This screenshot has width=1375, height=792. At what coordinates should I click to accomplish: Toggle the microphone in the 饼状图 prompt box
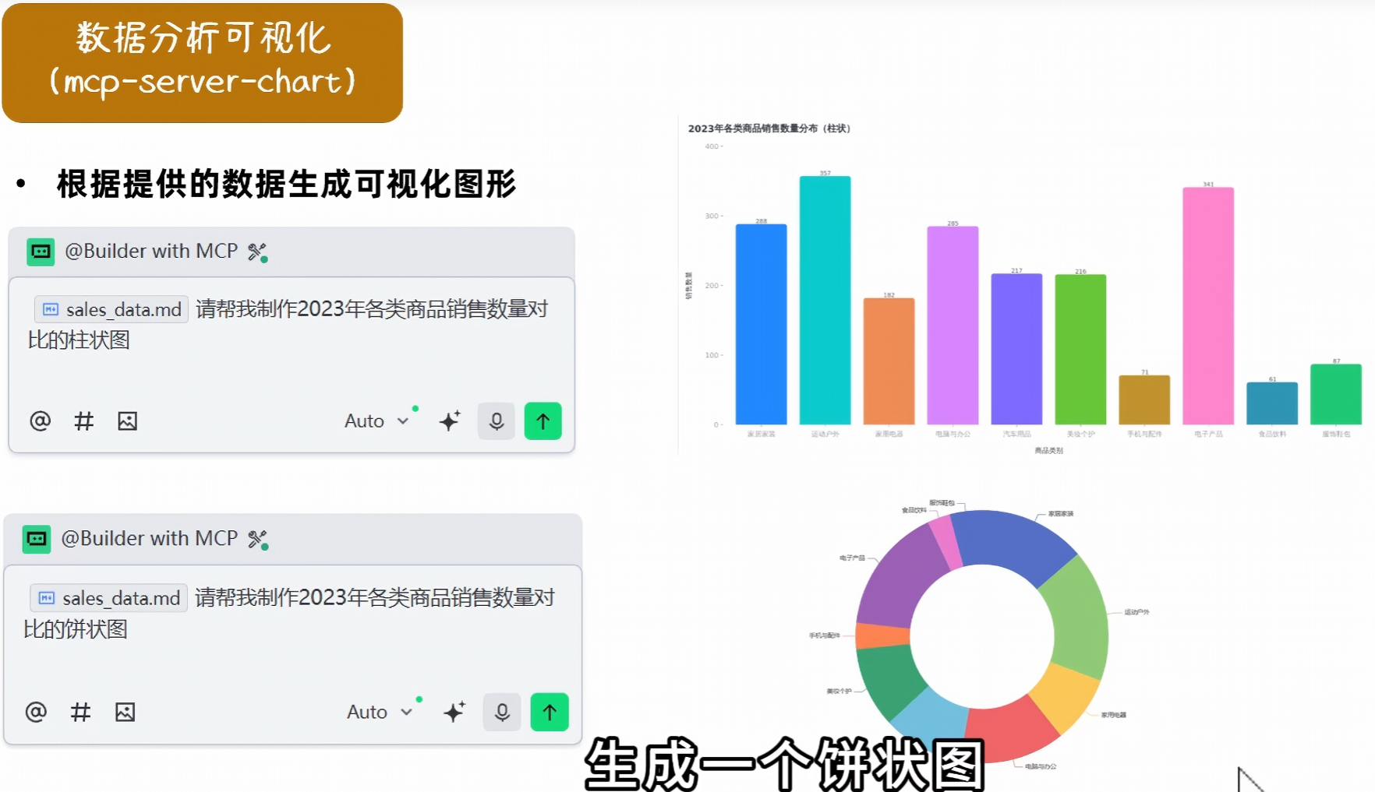pos(502,712)
